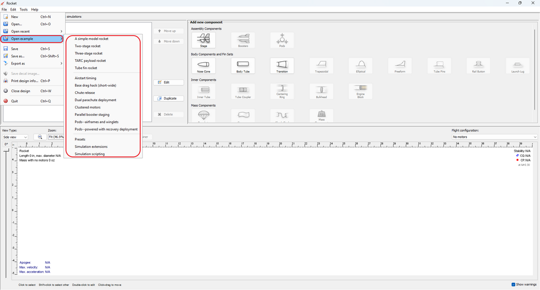Image resolution: width=540 pixels, height=290 pixels.
Task: Open the View Type dropdown
Action: tap(15, 137)
